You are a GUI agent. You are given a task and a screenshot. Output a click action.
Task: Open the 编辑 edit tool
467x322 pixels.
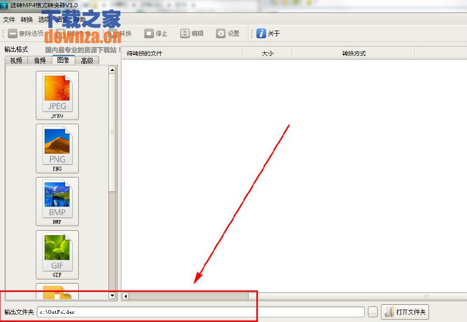(192, 34)
